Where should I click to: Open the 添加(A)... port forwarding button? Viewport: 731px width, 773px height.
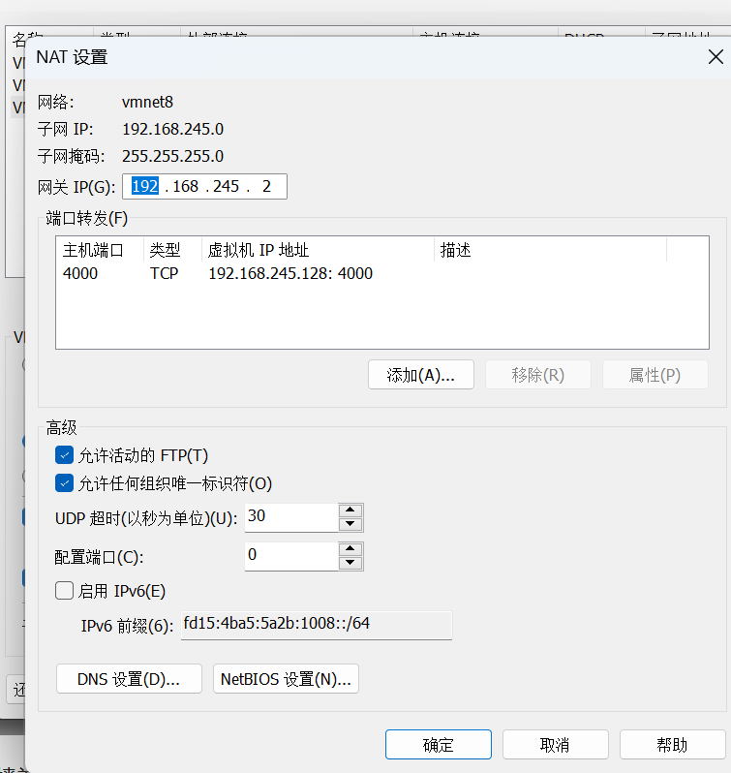[420, 375]
